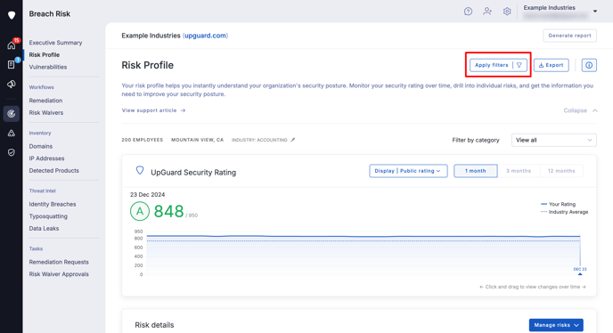Open the Filter by category View all dropdown
This screenshot has width=613, height=333.
[x=553, y=140]
